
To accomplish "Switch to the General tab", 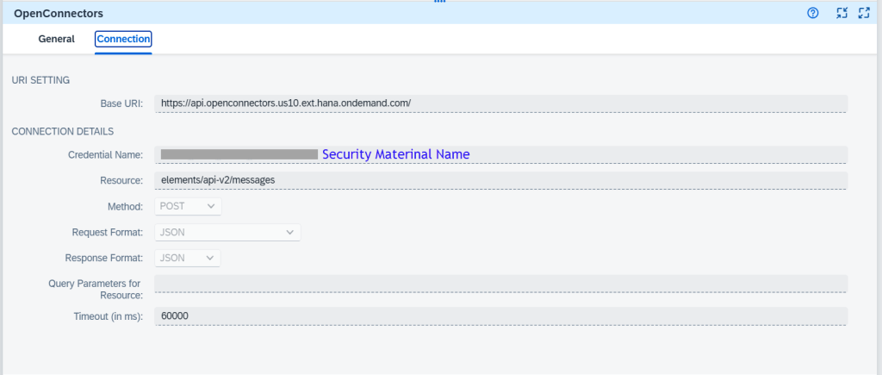I will coord(57,39).
